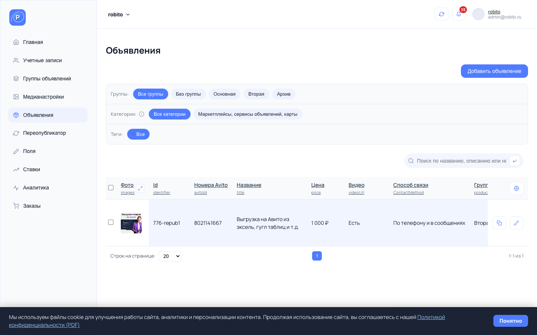The height and width of the screenshot is (335, 537).
Task: Click the expand photo column icon
Action: point(140,188)
